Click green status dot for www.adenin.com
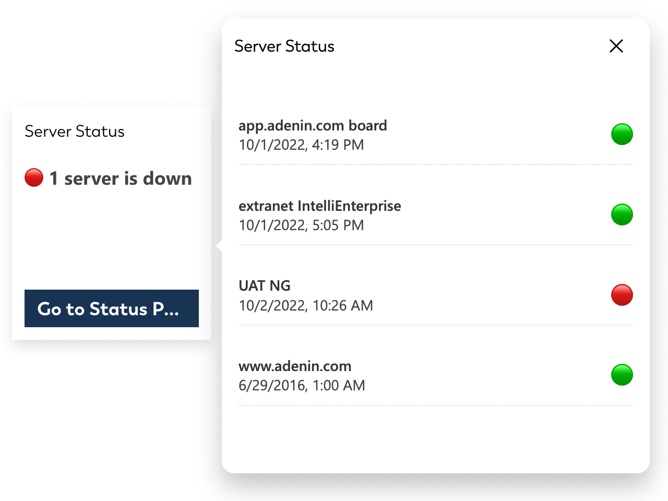 point(622,375)
